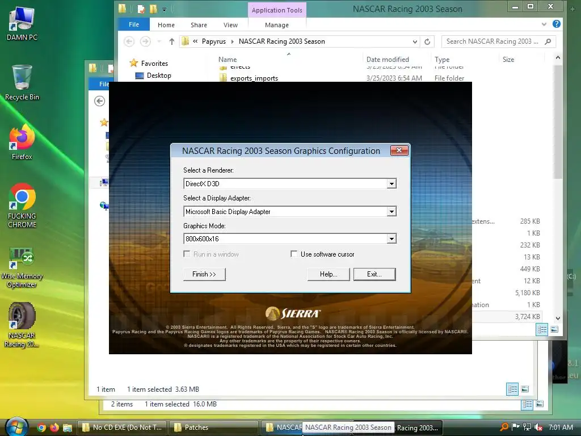
Task: Launch Firefox from the desktop shortcut
Action: (22, 142)
